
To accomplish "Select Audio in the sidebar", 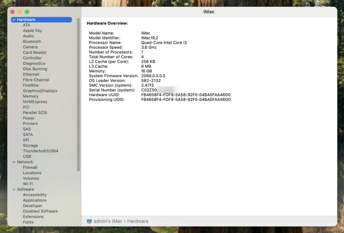I will pyautogui.click(x=28, y=36).
